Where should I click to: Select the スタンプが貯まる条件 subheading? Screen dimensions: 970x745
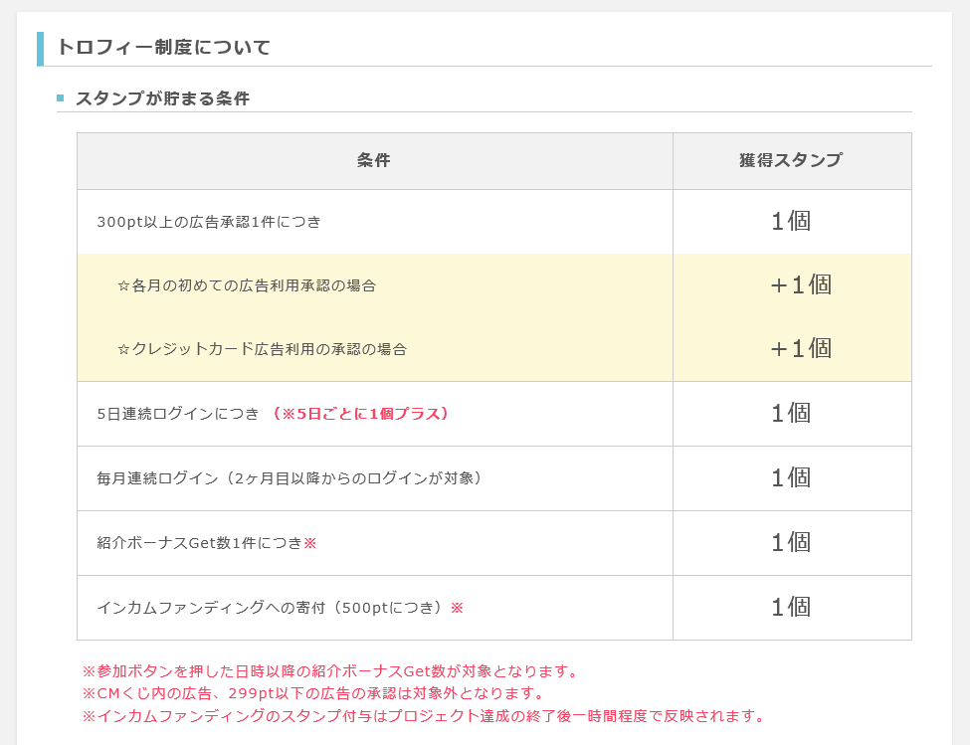(x=163, y=98)
